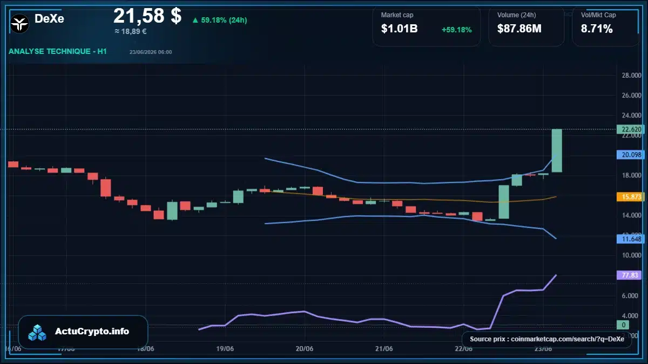Click the tall green candle reaching 22.620
Screen dimensions: 648x364
pos(557,151)
